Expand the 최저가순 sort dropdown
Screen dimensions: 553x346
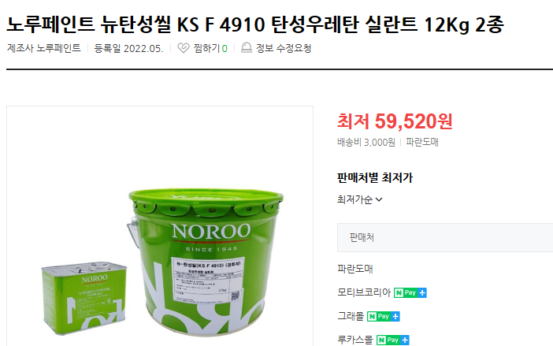tap(360, 199)
